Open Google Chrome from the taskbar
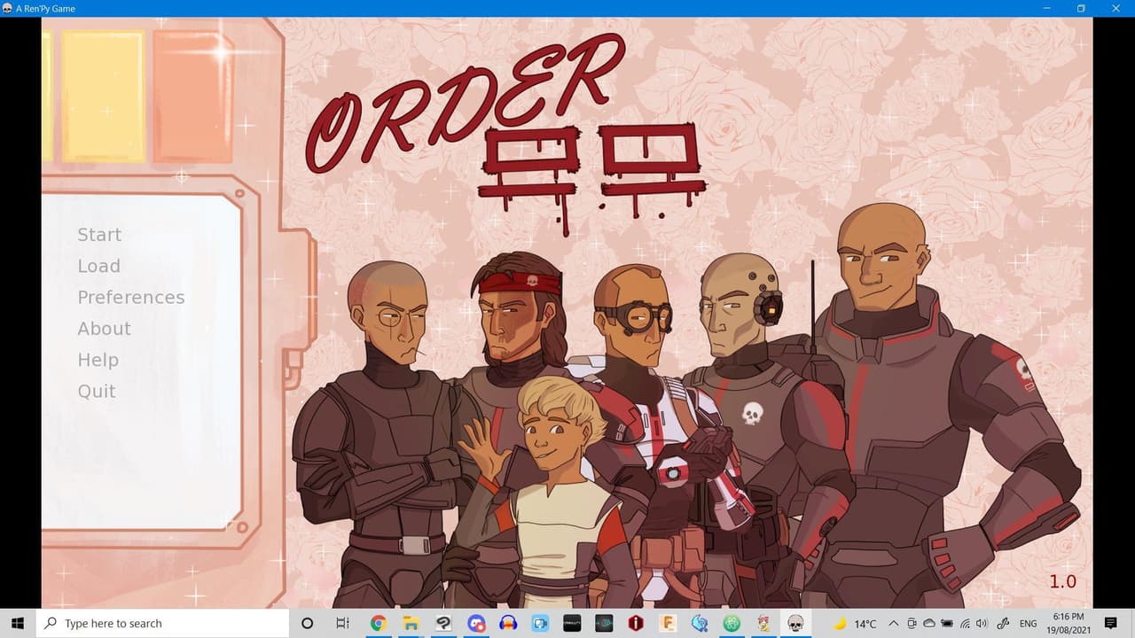 coord(378,623)
